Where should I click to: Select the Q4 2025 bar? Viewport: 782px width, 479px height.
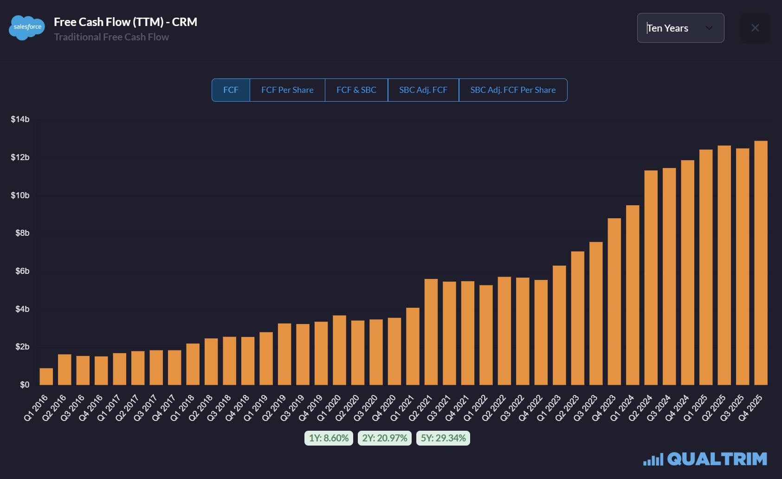pos(761,263)
